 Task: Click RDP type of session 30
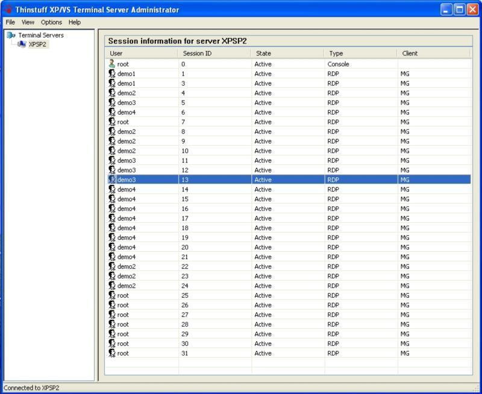click(x=333, y=343)
